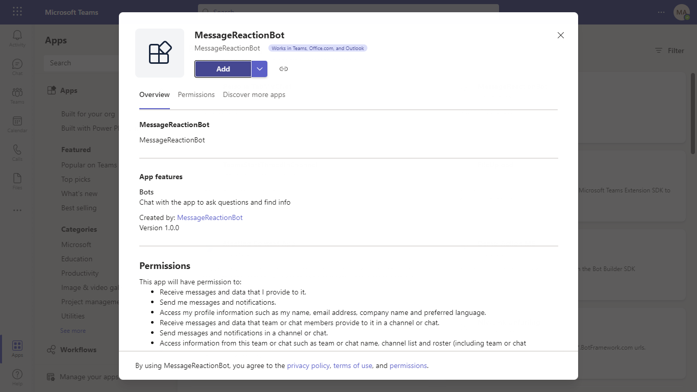
Task: Click the 'Version 1.0.0' text
Action: [159, 228]
